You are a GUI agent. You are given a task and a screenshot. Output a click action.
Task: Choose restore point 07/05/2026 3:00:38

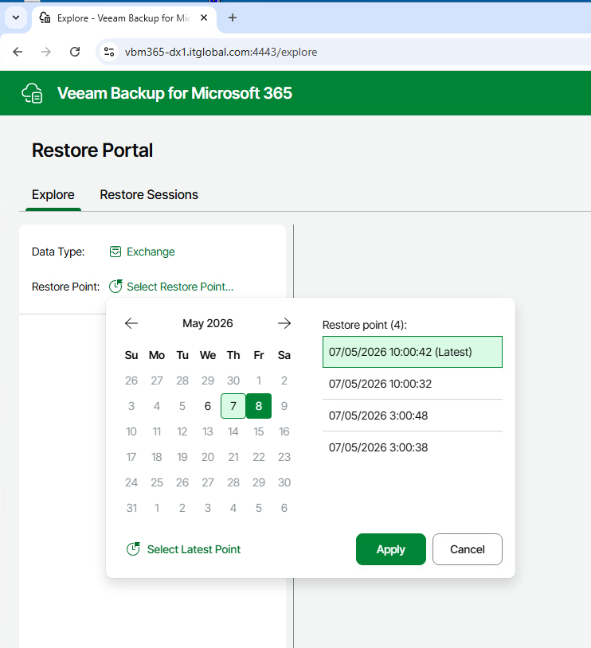[x=413, y=447]
